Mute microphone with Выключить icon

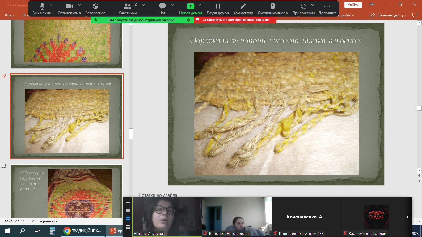42,6
